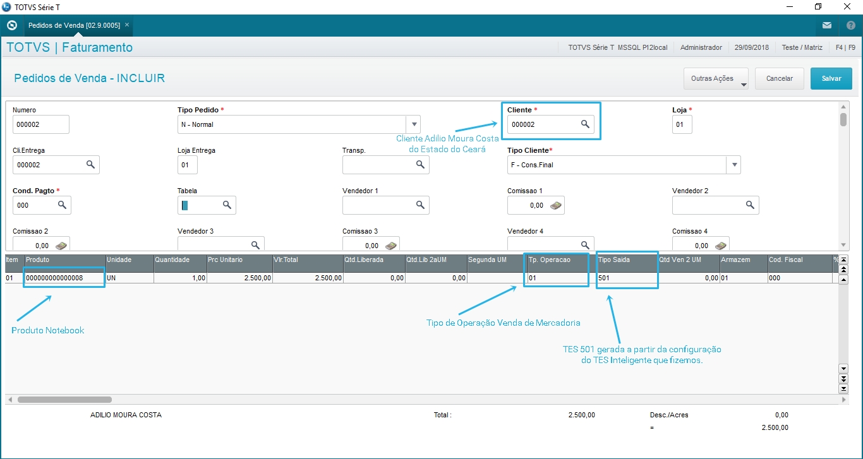Select the Item 01 row cell
This screenshot has width=863, height=459.
[x=14, y=278]
